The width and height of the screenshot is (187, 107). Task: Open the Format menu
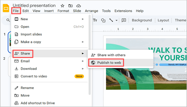click(x=63, y=11)
